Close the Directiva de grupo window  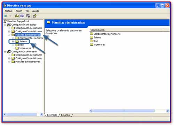[x=167, y=6]
